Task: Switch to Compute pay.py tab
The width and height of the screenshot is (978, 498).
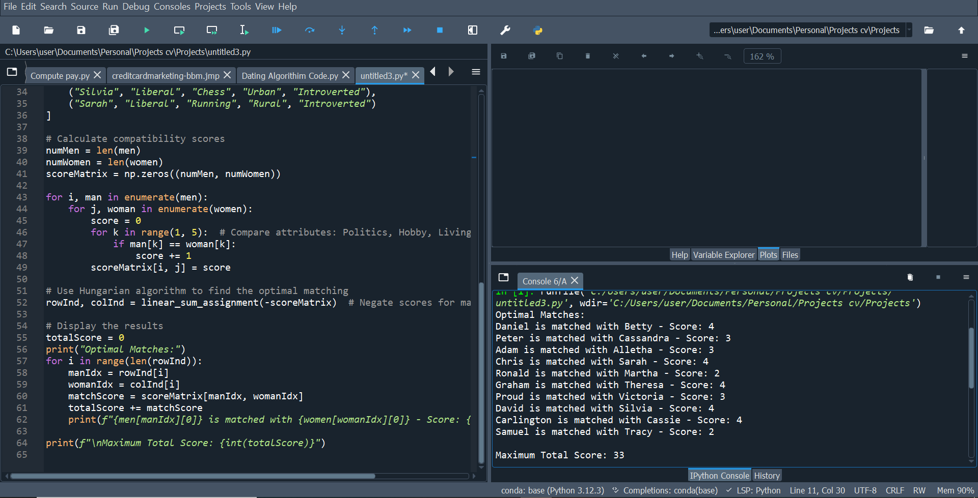Action: (x=60, y=76)
